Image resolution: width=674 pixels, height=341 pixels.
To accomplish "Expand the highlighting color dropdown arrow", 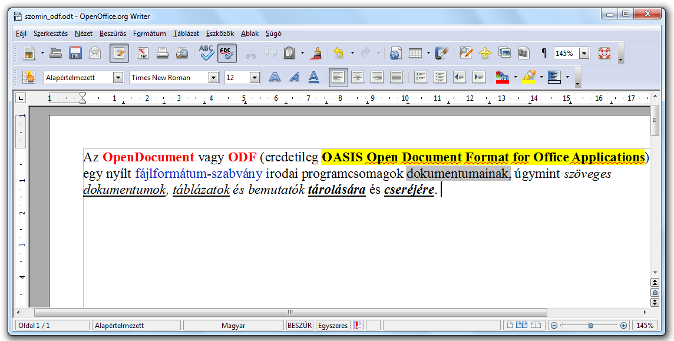I will (x=541, y=77).
